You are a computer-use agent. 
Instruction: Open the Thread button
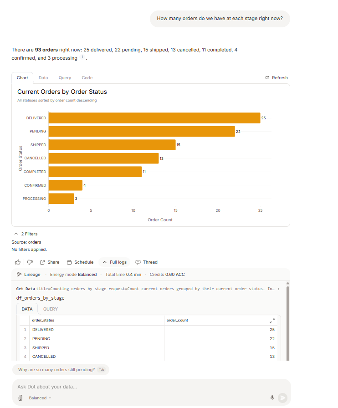pos(146,262)
